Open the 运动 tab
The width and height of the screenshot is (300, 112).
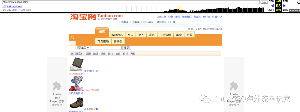click(x=179, y=35)
